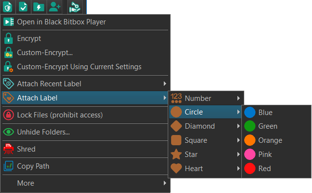Expand the Heart submenu arrow
312x193 pixels.
(x=238, y=168)
